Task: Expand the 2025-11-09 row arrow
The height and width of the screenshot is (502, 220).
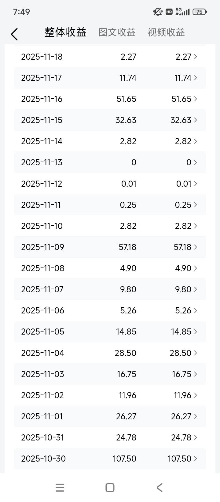Action: pyautogui.click(x=196, y=247)
